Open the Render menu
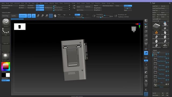Screen dimensions: 172x97 (x=73, y=3)
